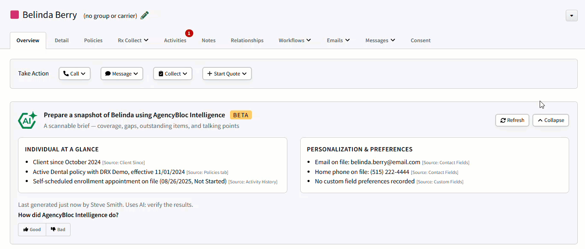Switch to the Relationships tab
The image size is (585, 249).
(x=247, y=41)
